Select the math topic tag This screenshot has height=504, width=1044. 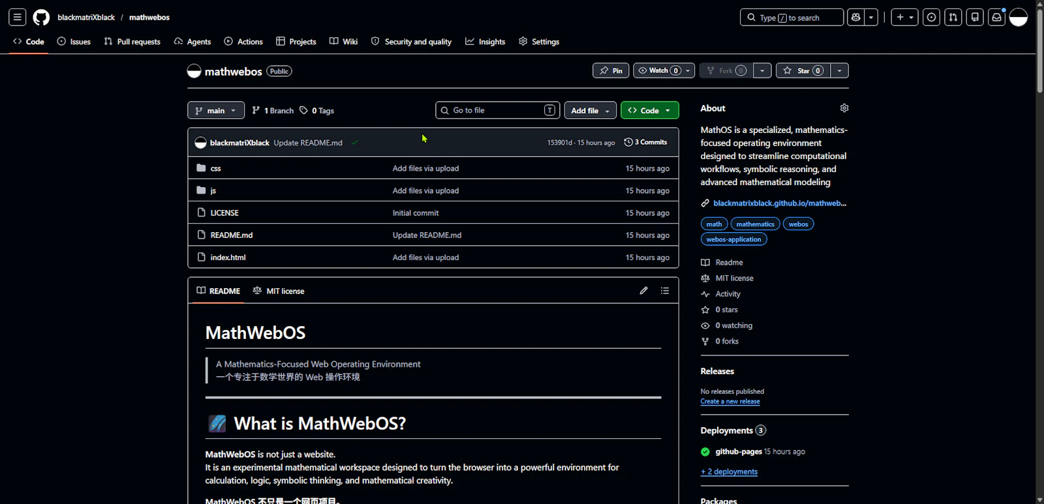pos(714,224)
